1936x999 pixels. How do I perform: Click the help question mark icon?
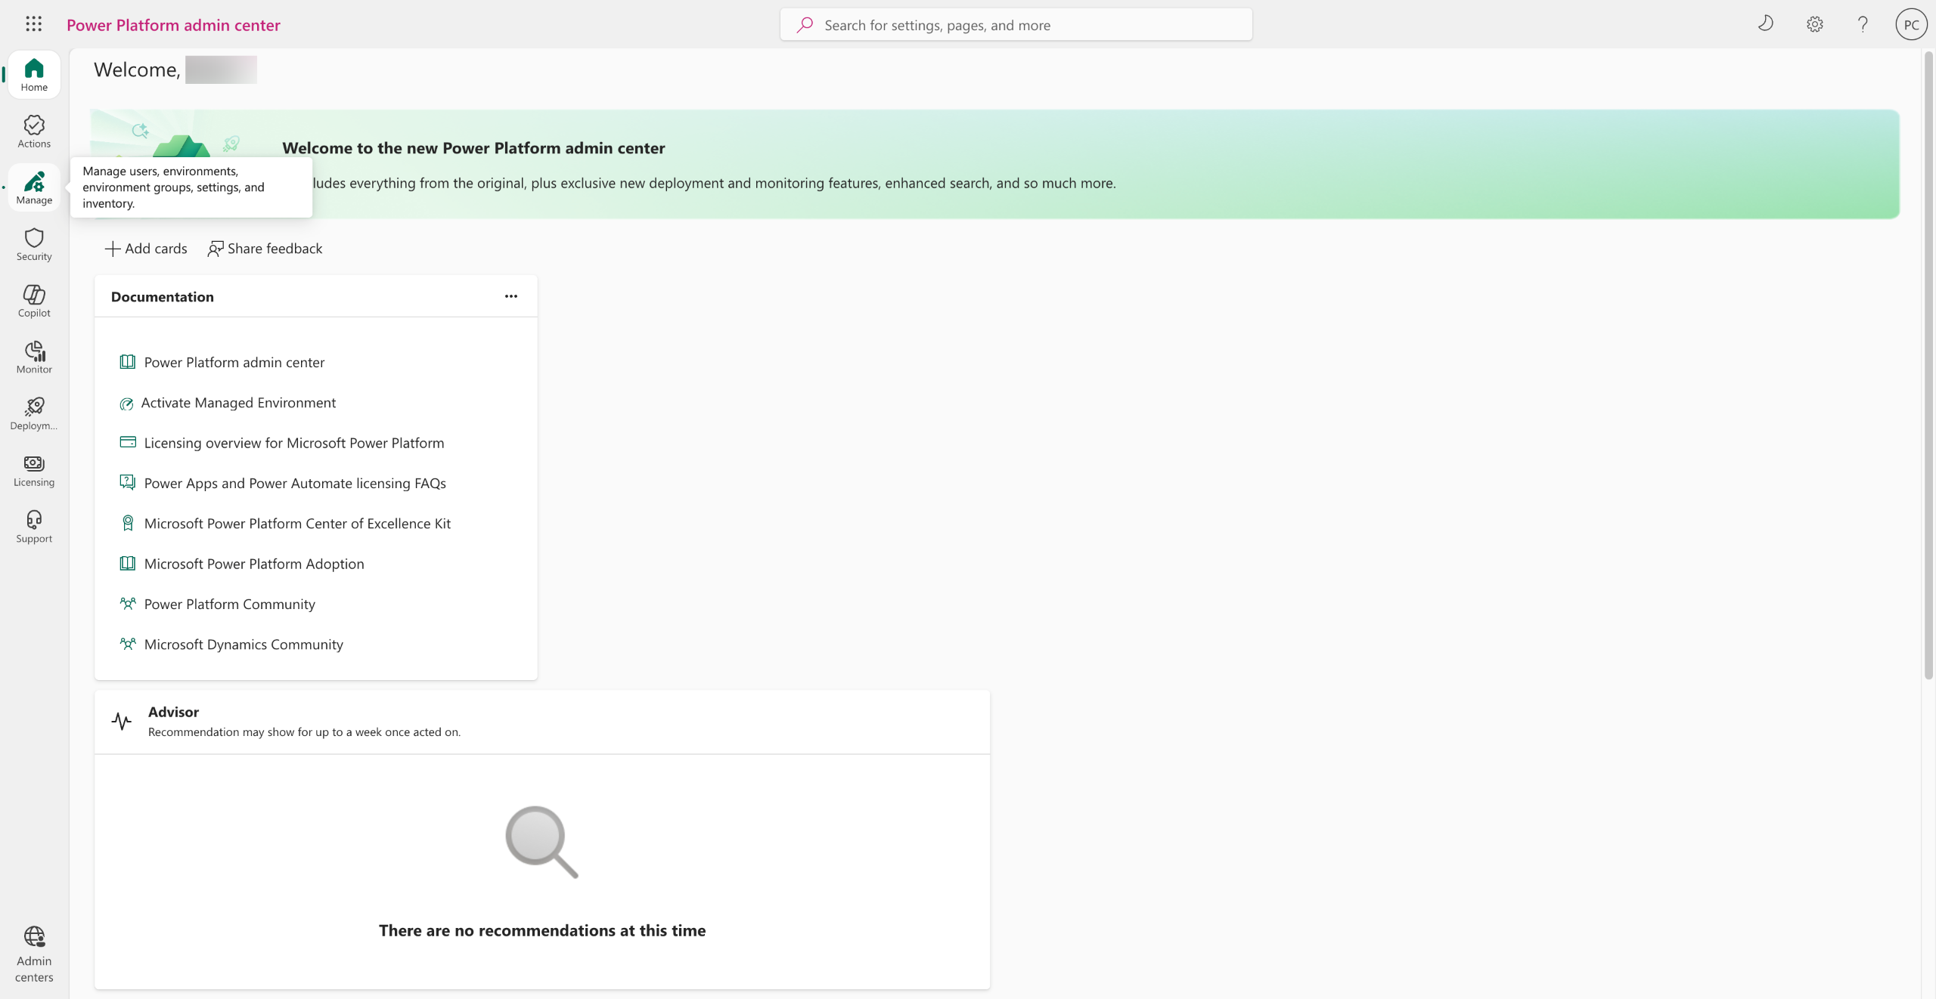(1863, 24)
